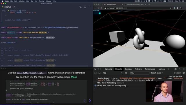Open Spotlight search icon

180,1
